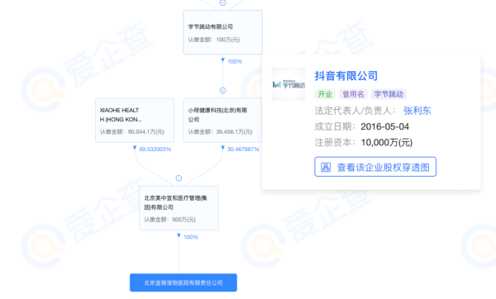The image size is (496, 299).
Task: Collapse node under 字节跳动有限公司 box
Action: tap(222, 90)
